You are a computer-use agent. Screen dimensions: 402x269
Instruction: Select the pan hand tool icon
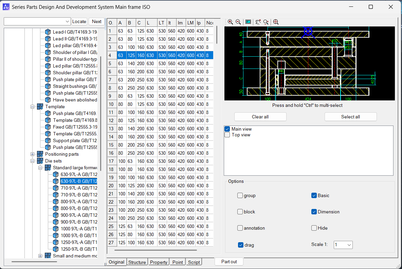tap(258, 22)
